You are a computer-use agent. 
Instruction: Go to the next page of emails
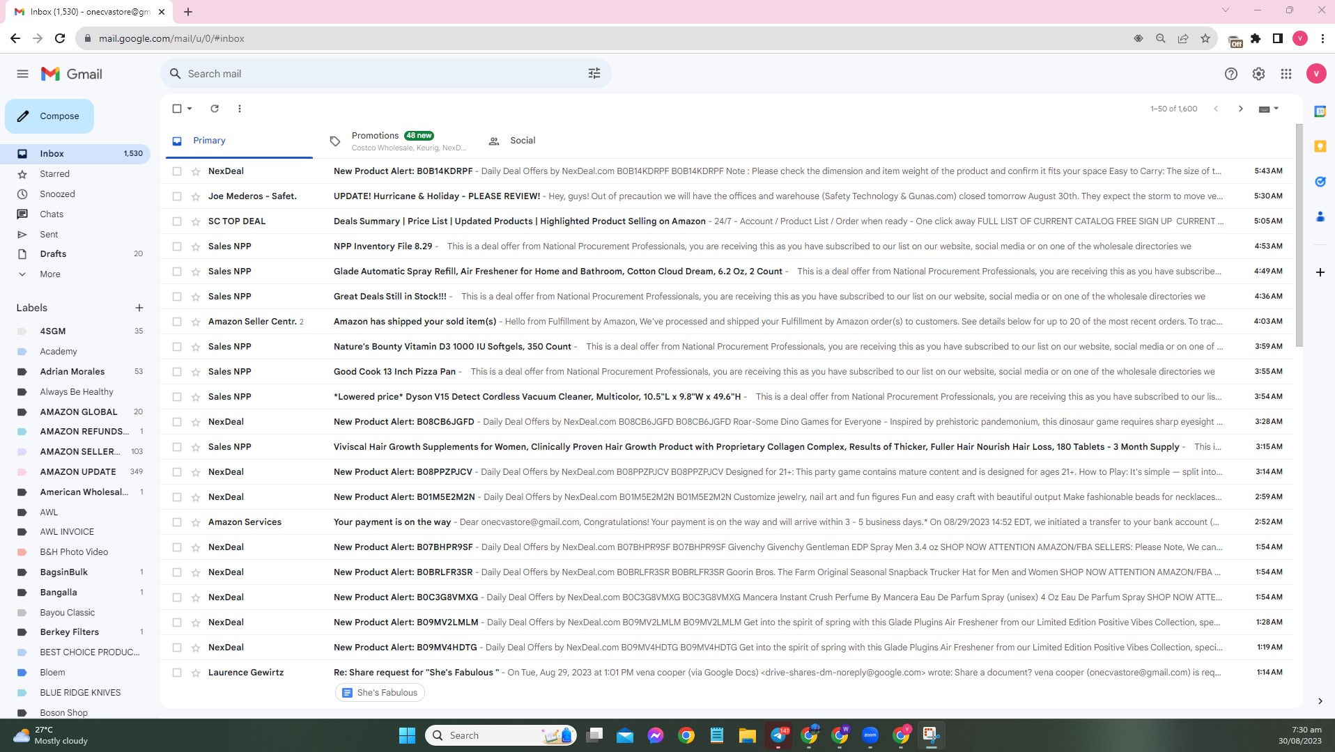point(1240,109)
